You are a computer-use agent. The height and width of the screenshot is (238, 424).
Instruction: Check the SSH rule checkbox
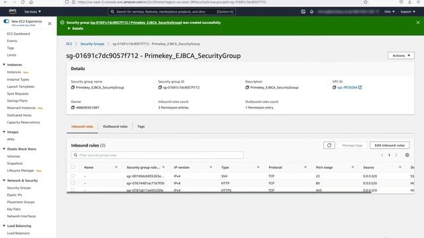[x=73, y=176]
